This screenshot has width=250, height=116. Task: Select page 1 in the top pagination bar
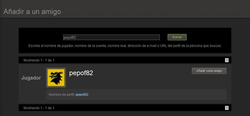tap(227, 60)
